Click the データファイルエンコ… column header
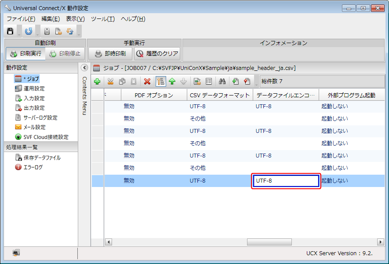Image resolution: width=389 pixels, height=264 pixels. (x=286, y=95)
